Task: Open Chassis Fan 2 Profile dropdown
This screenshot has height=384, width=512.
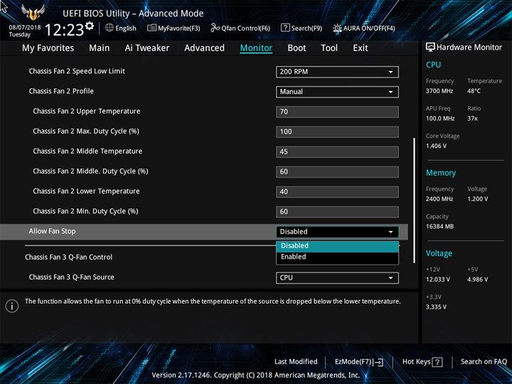Action: point(337,92)
